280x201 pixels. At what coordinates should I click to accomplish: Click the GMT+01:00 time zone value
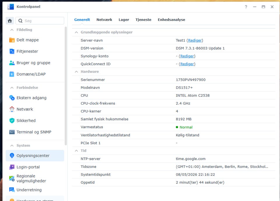[x=222, y=167]
